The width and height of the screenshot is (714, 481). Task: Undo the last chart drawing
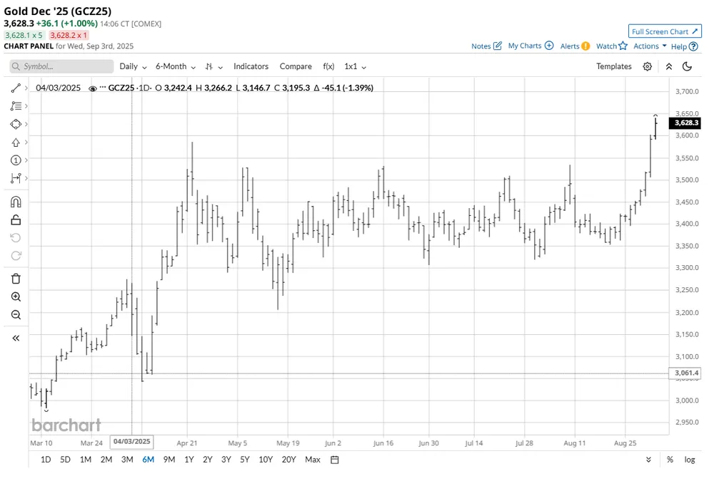click(x=16, y=237)
